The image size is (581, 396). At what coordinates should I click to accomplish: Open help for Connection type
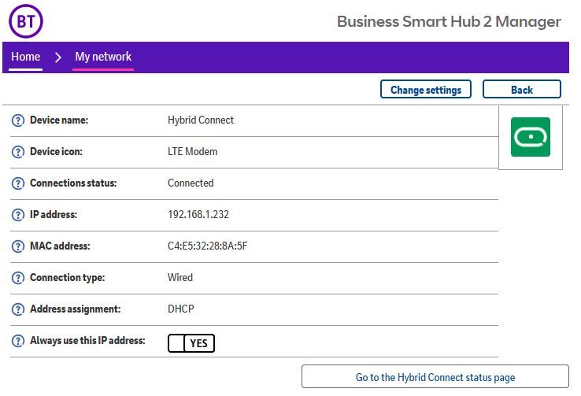18,278
